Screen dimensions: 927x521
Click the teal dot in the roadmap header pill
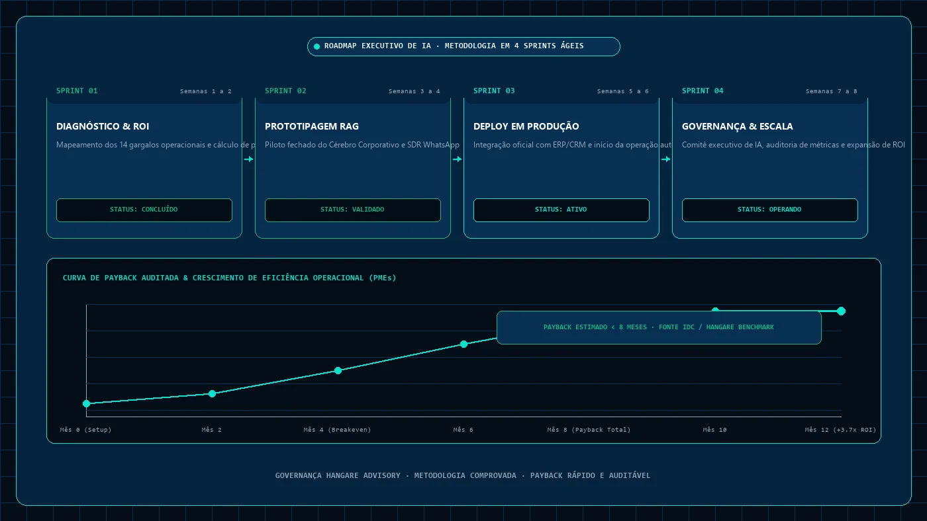point(317,46)
